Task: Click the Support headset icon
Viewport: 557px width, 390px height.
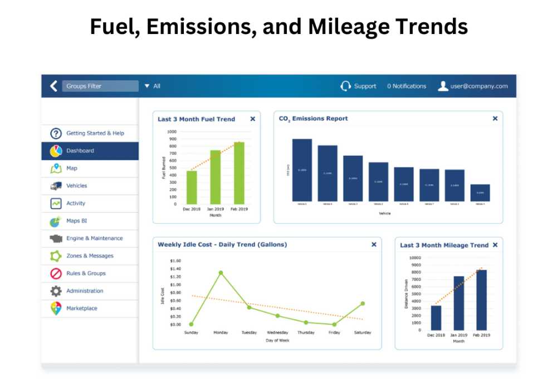Action: (x=345, y=86)
